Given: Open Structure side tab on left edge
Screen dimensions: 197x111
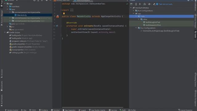Looking at the screenshot, I should click(x=2, y=73).
